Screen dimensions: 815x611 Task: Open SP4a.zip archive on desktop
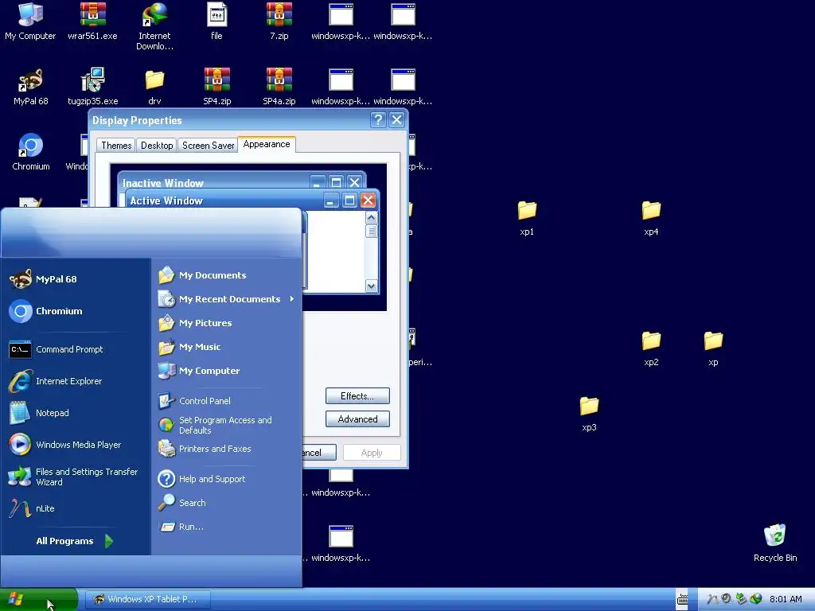(279, 87)
